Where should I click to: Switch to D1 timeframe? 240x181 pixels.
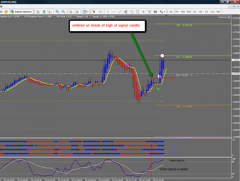[x=207, y=12]
